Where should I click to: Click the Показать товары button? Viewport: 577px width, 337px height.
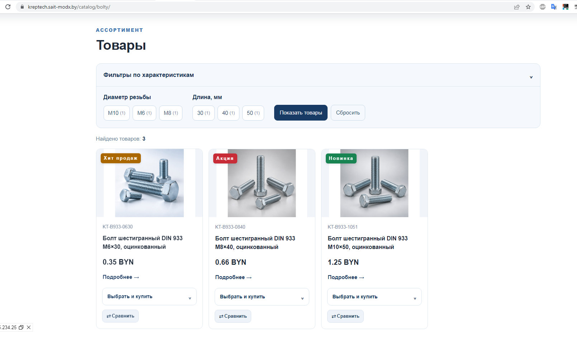pos(301,113)
